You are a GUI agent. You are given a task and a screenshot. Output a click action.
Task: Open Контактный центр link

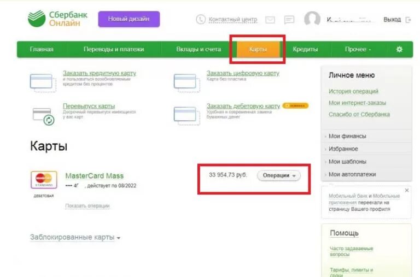pos(233,20)
